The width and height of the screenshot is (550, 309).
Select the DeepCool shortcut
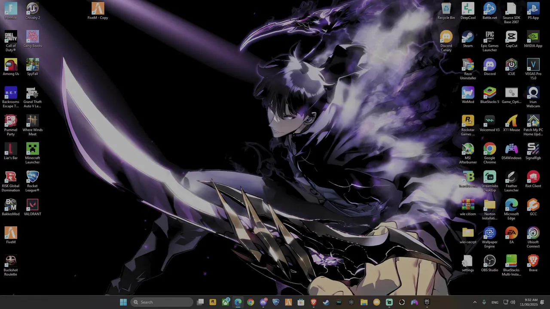(x=468, y=11)
